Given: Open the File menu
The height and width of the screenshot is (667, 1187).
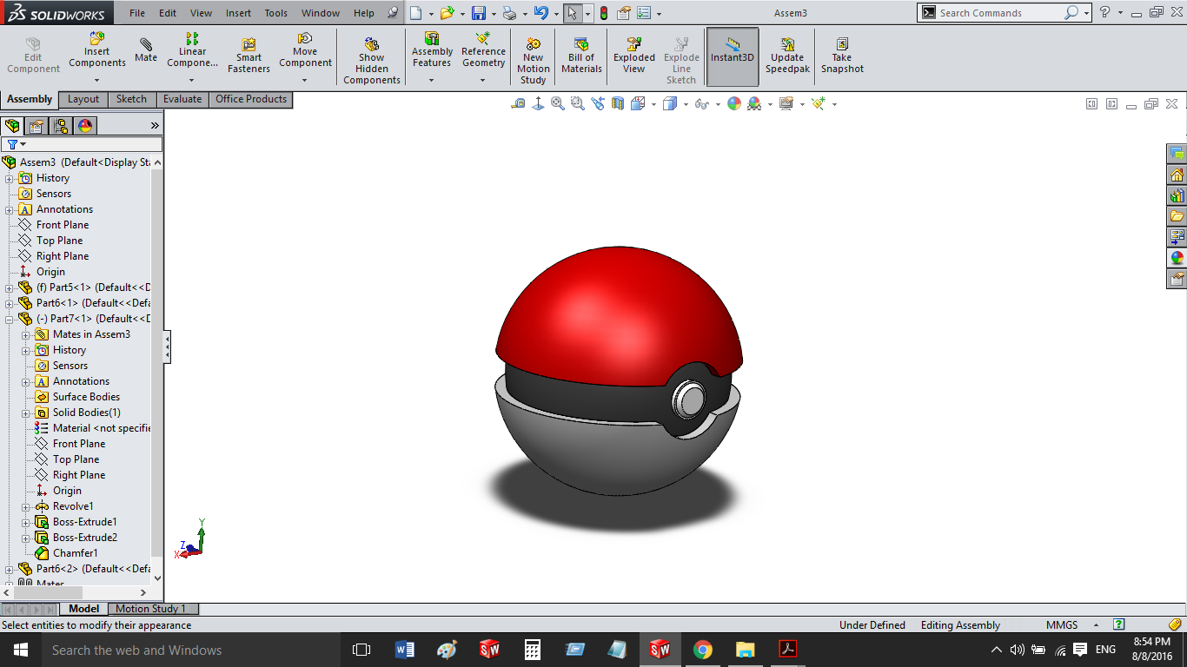Looking at the screenshot, I should [x=137, y=13].
